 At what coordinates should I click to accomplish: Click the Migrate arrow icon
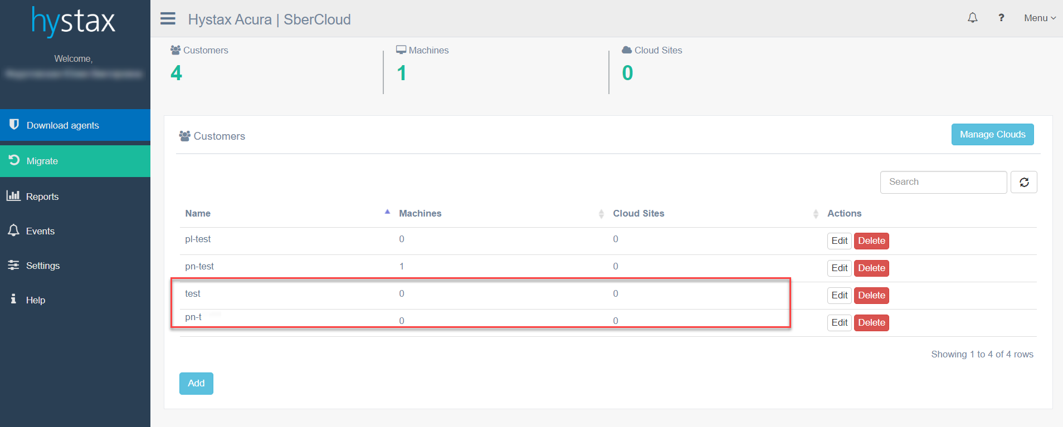pos(14,160)
